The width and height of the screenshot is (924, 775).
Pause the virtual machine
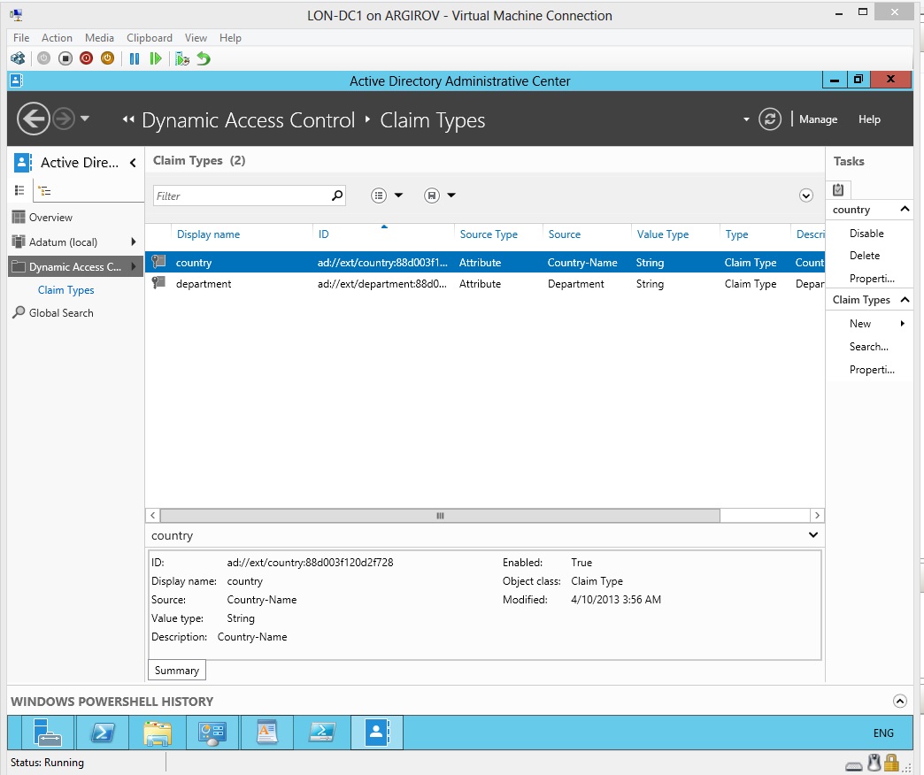tap(135, 58)
